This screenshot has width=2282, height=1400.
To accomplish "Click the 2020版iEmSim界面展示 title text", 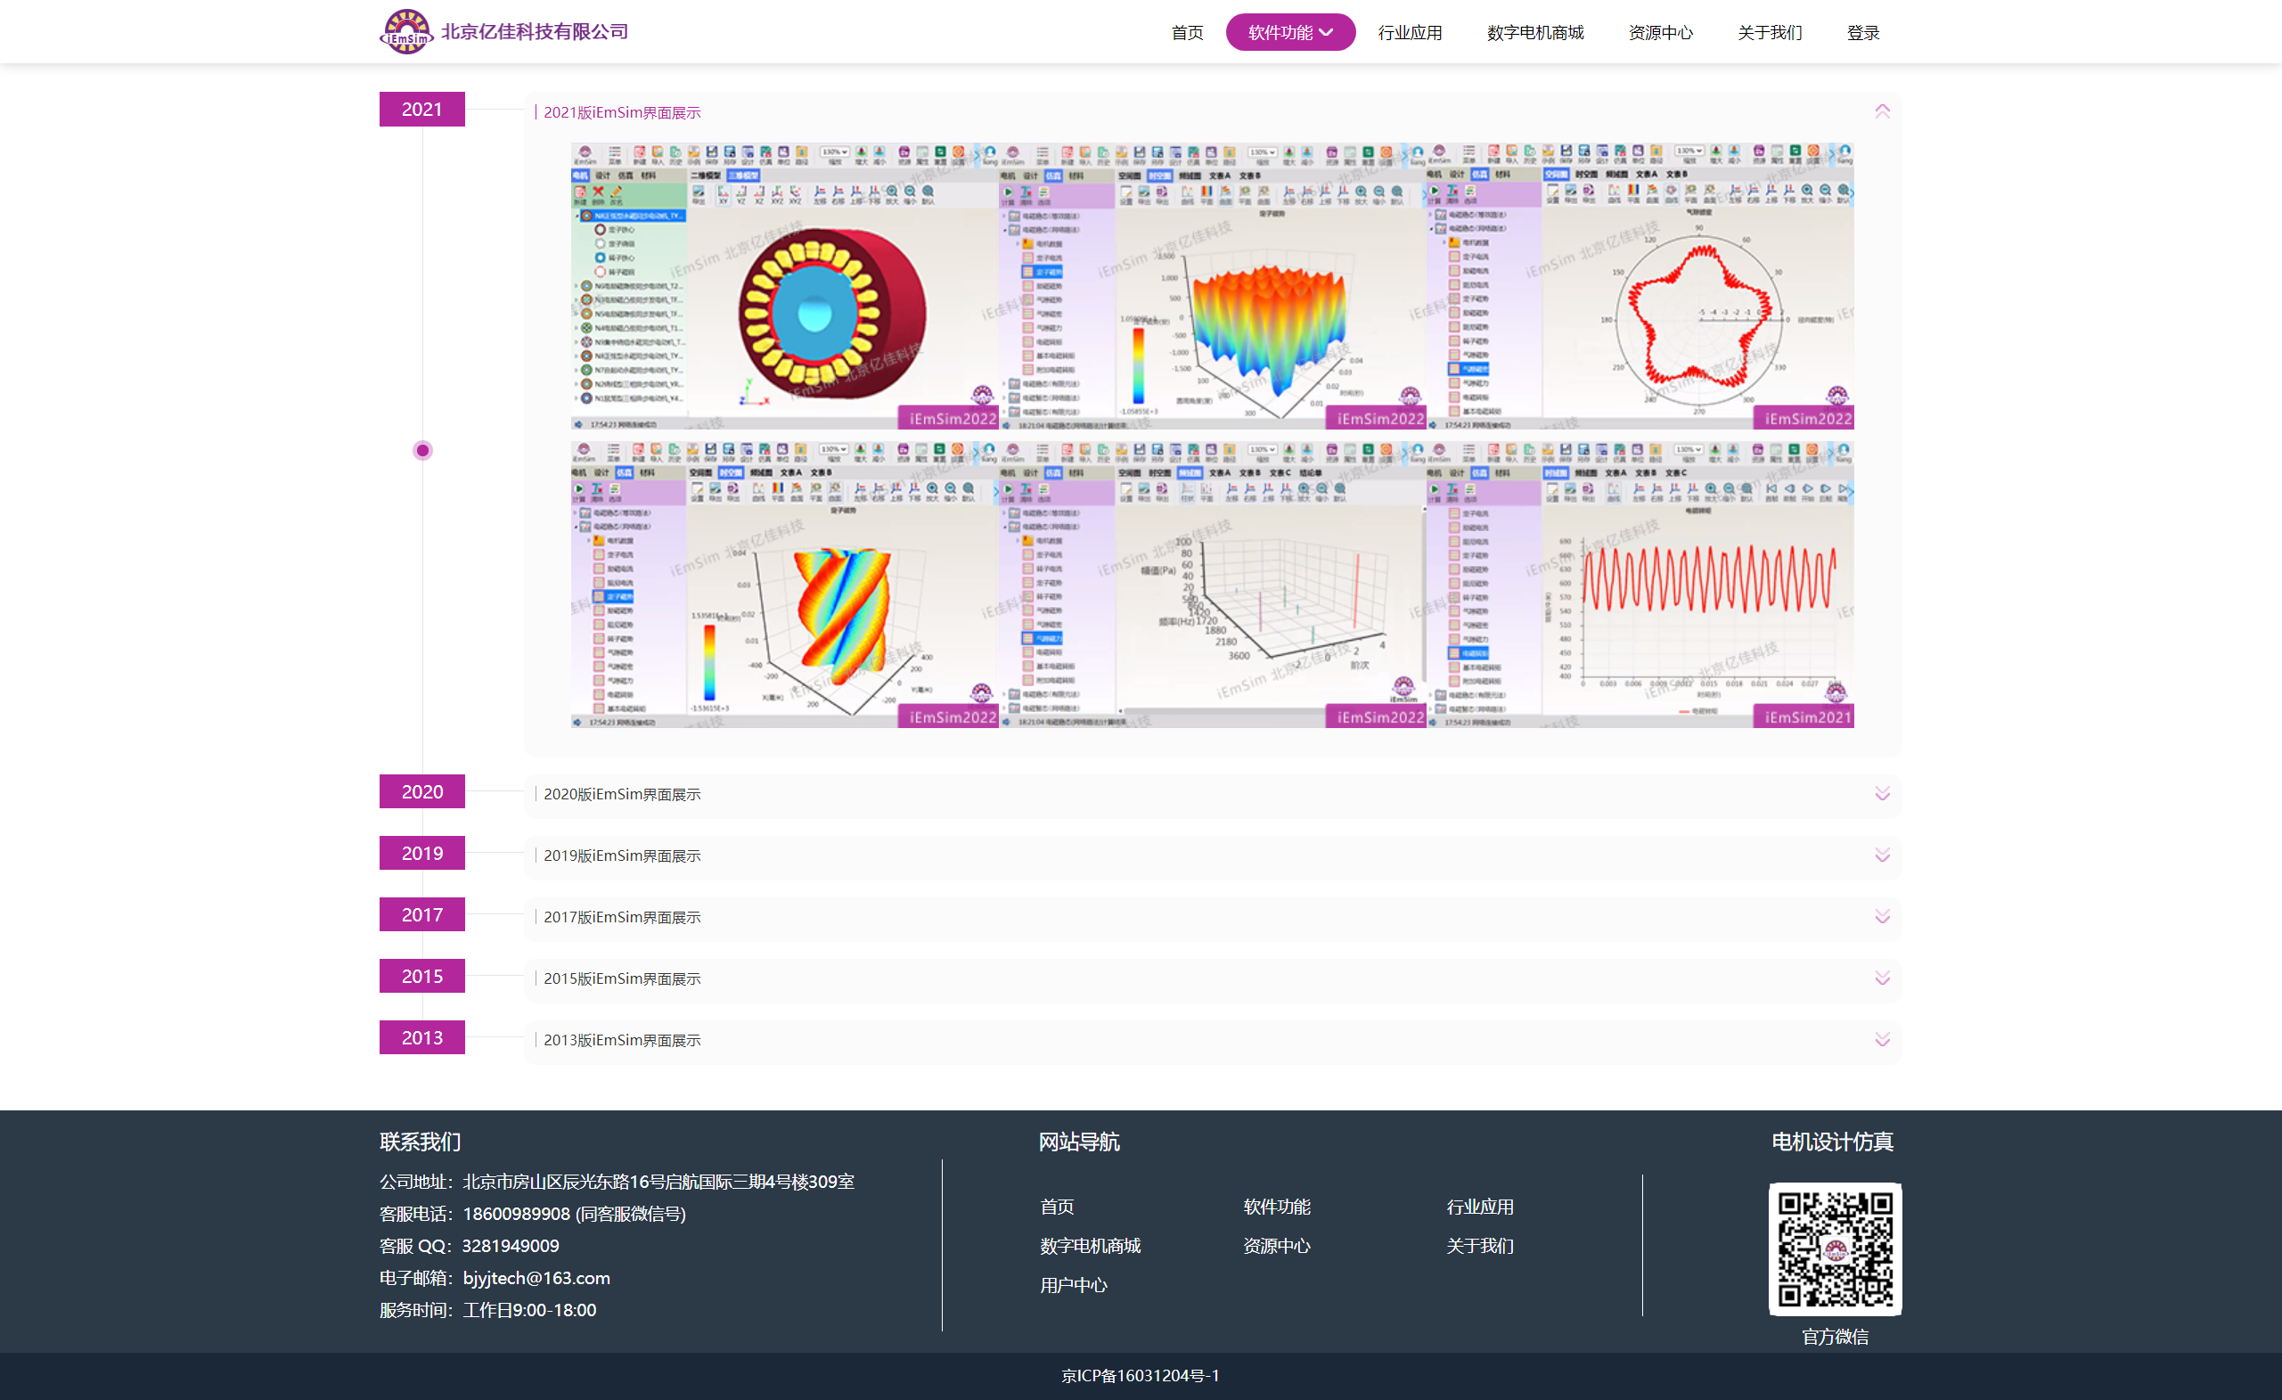I will (x=621, y=794).
